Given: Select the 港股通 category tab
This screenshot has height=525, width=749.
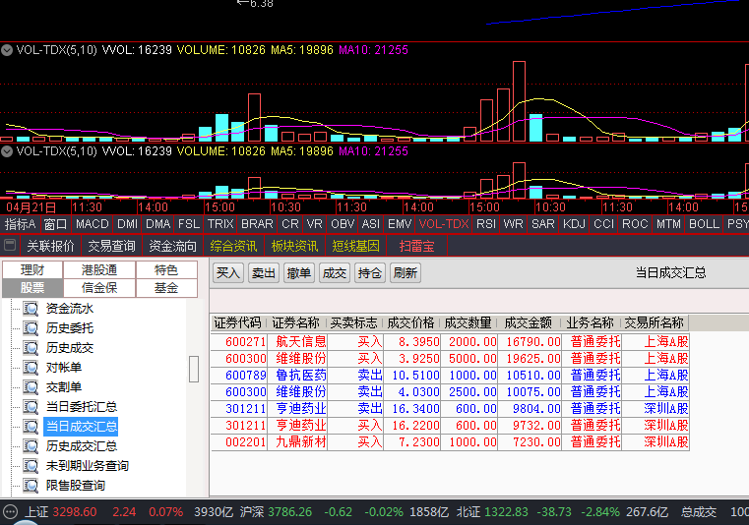Looking at the screenshot, I should 99,270.
